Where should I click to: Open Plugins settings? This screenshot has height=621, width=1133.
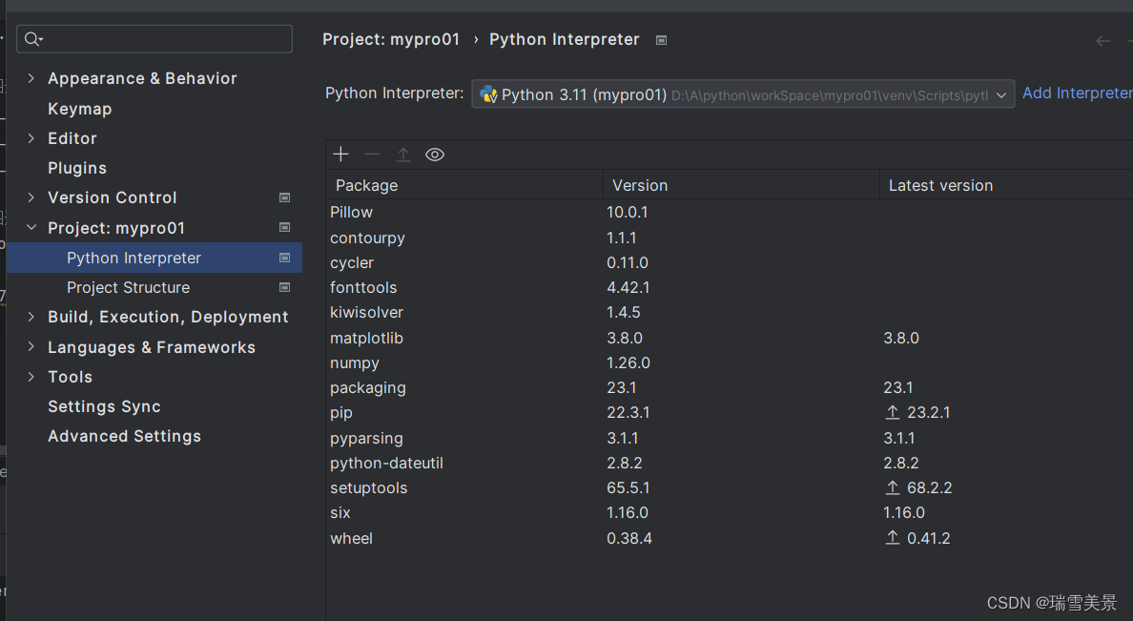coord(77,168)
